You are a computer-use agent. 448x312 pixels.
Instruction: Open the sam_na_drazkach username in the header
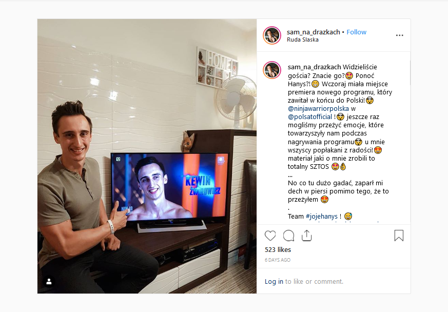tap(314, 32)
